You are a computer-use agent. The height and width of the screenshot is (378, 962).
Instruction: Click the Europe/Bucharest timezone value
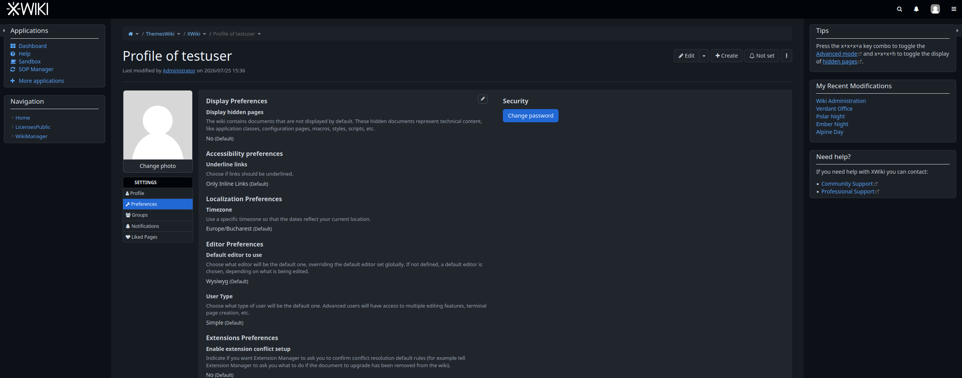[x=229, y=229]
